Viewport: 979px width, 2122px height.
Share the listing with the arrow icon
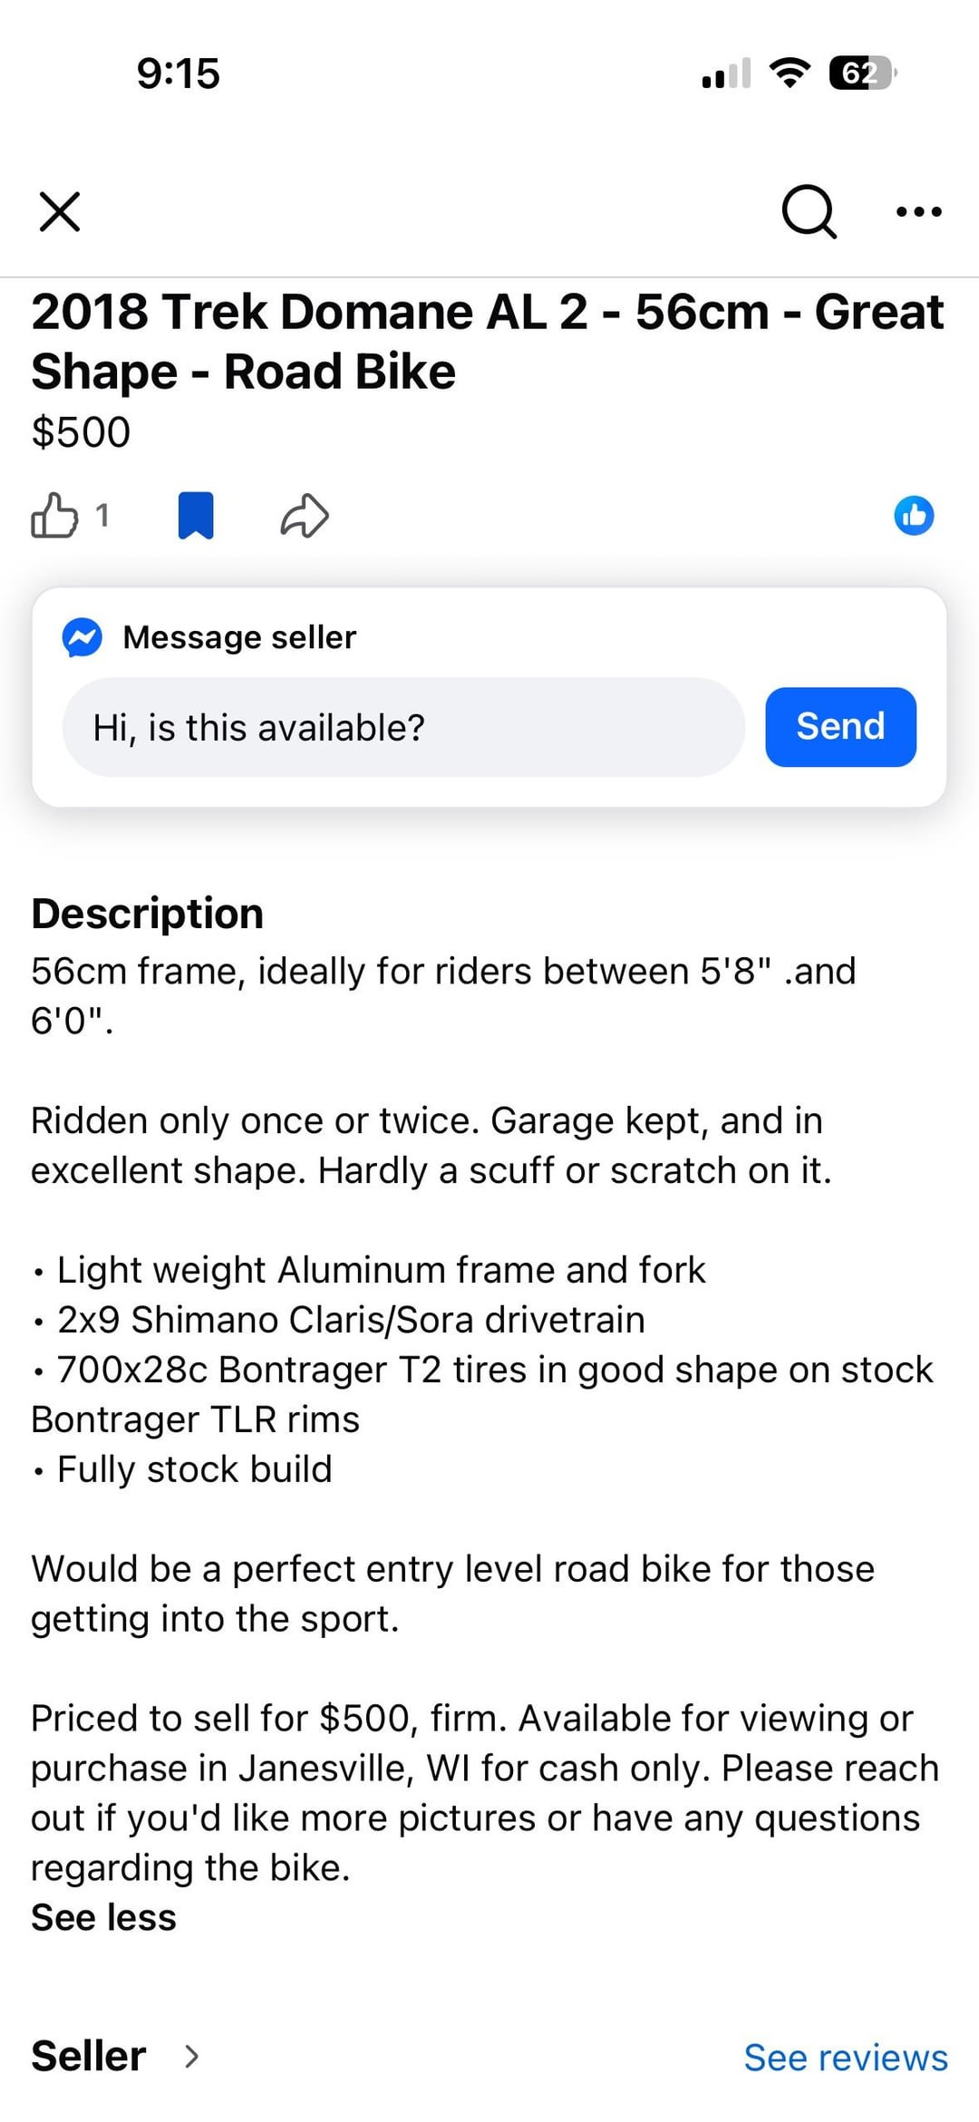tap(305, 516)
